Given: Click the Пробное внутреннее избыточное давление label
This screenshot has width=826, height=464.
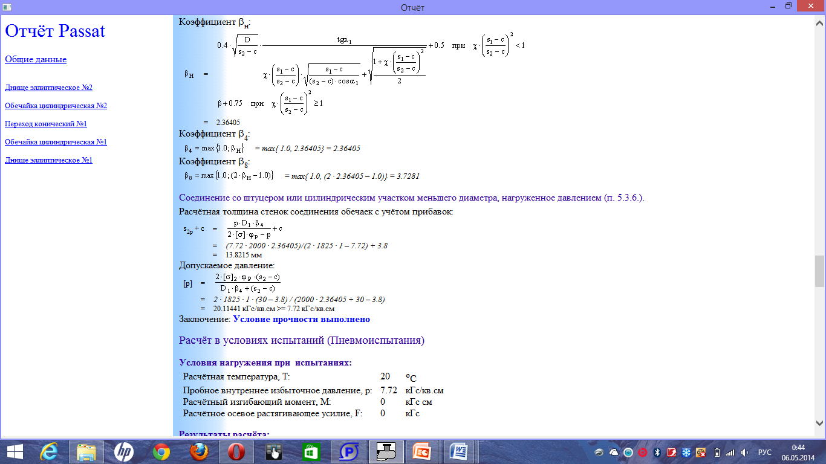Looking at the screenshot, I should [x=278, y=390].
